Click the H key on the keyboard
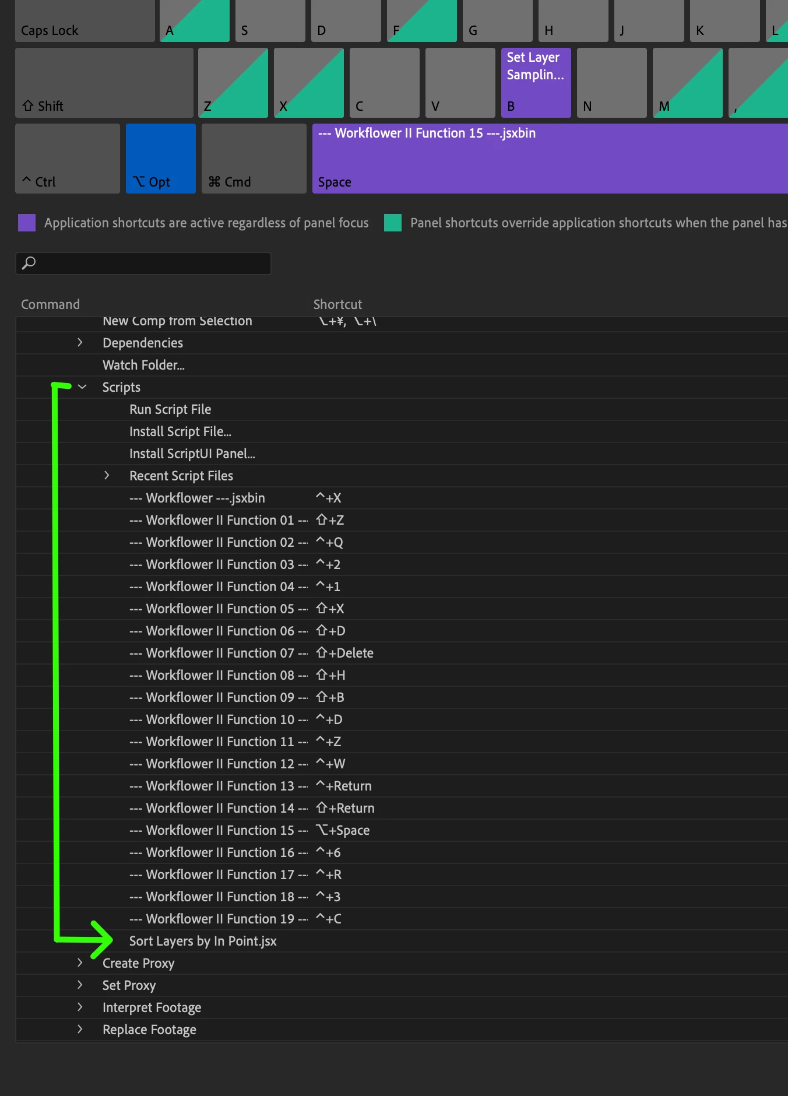This screenshot has width=788, height=1096. pyautogui.click(x=574, y=21)
